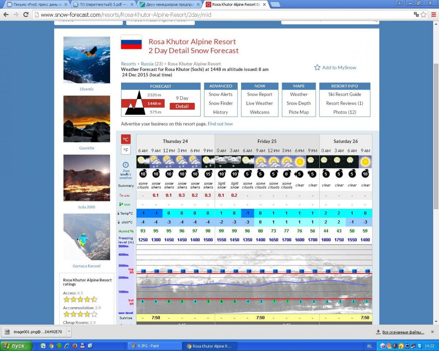This screenshot has height=351, width=439.
Task: Click the Add to MySnow star icon
Action: point(317,67)
